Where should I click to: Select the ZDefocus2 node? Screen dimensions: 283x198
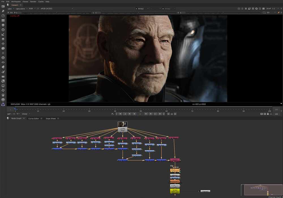[x=175, y=170]
